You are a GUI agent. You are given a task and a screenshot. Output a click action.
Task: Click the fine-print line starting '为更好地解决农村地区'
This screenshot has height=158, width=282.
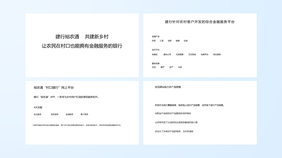pos(77,125)
